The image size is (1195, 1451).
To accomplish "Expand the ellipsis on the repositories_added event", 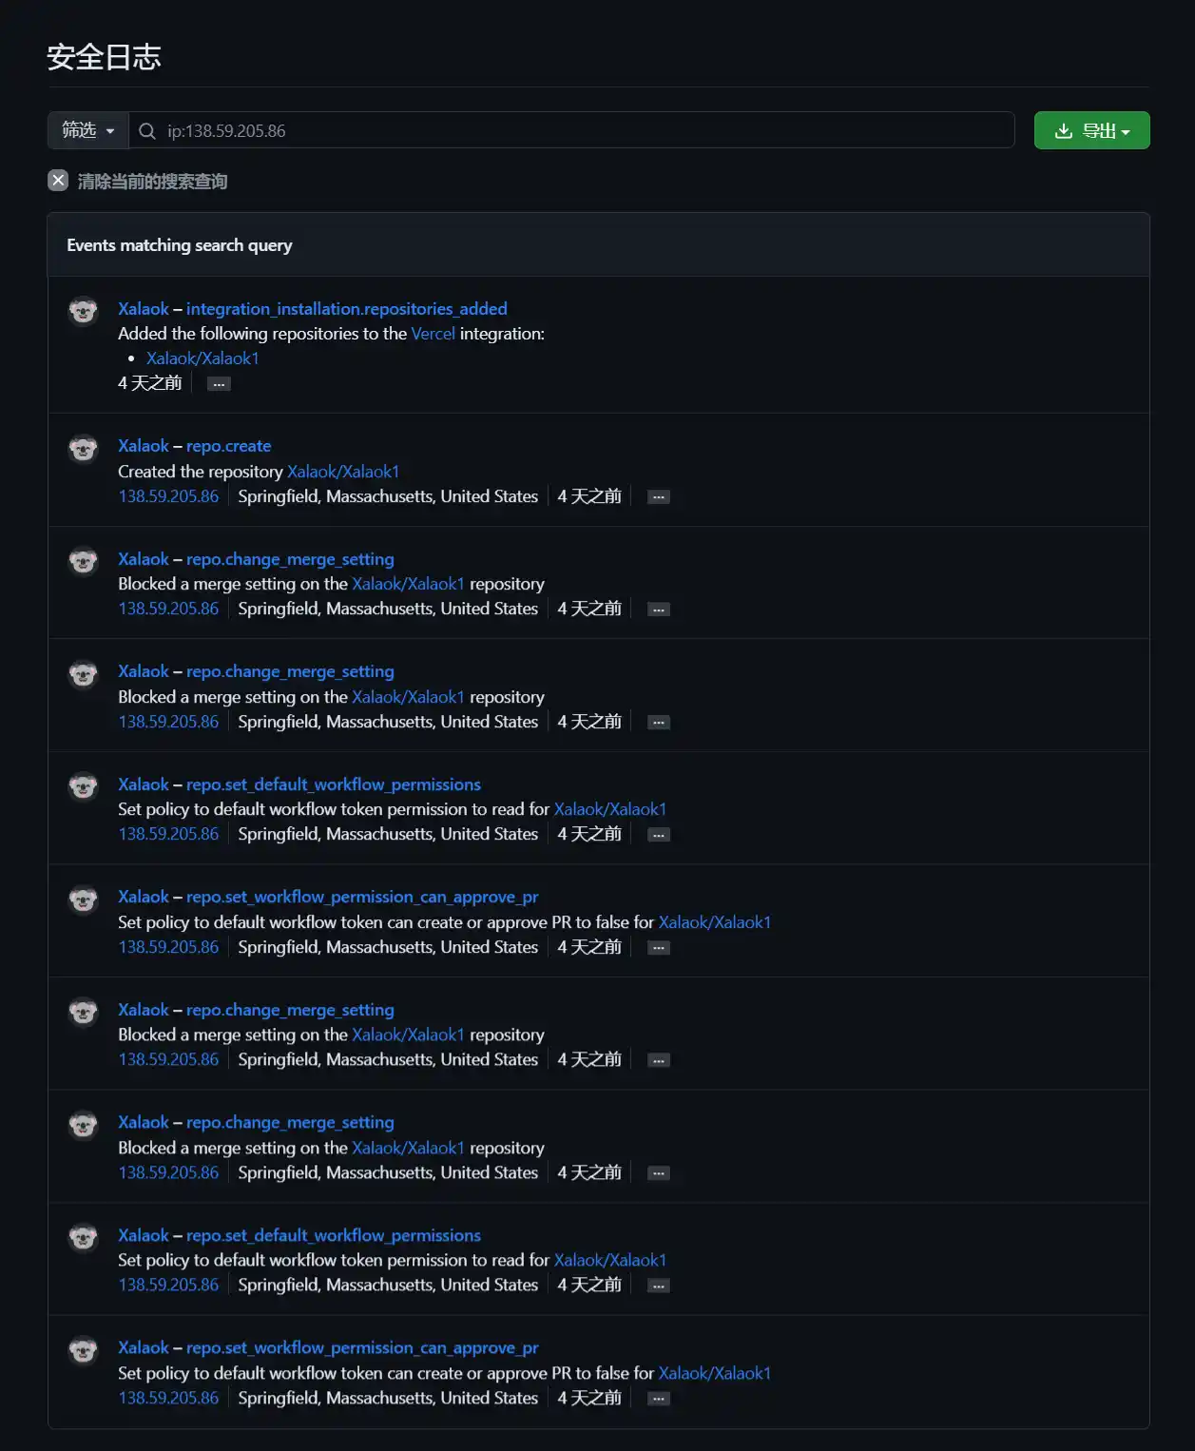I will 219,383.
